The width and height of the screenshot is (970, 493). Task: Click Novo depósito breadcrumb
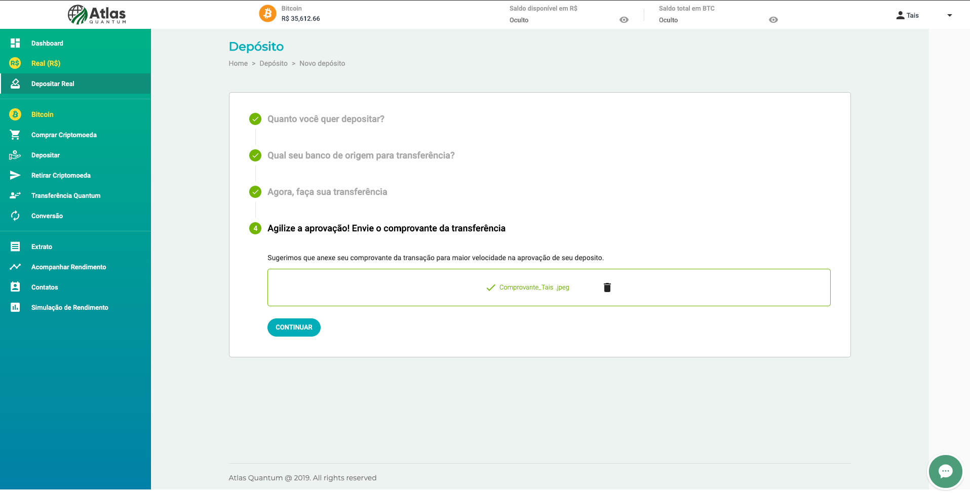tap(322, 63)
